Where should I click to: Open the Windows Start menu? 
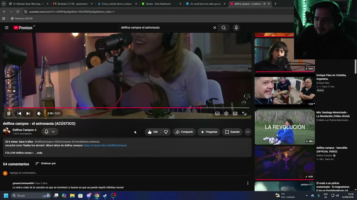pos(6,196)
